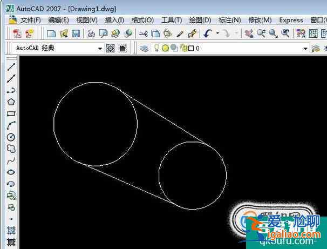Expand the undo history dropdown arrow
The image size is (327, 249).
(x=217, y=34)
